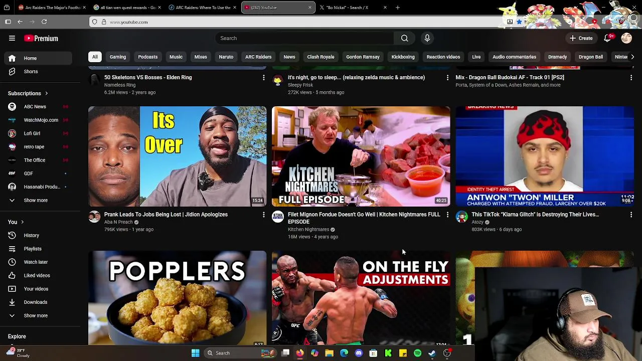
Task: Start voice search with microphone icon
Action: tap(427, 38)
